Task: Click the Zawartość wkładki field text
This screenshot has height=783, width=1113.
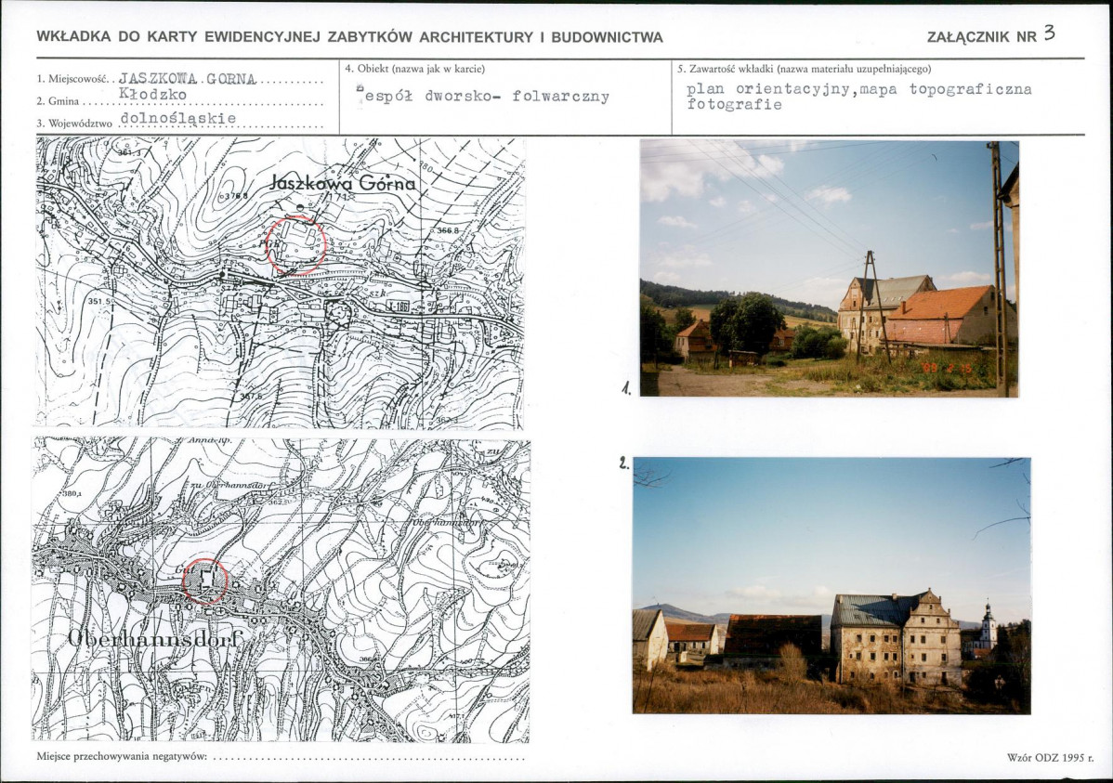Action: pyautogui.click(x=858, y=97)
